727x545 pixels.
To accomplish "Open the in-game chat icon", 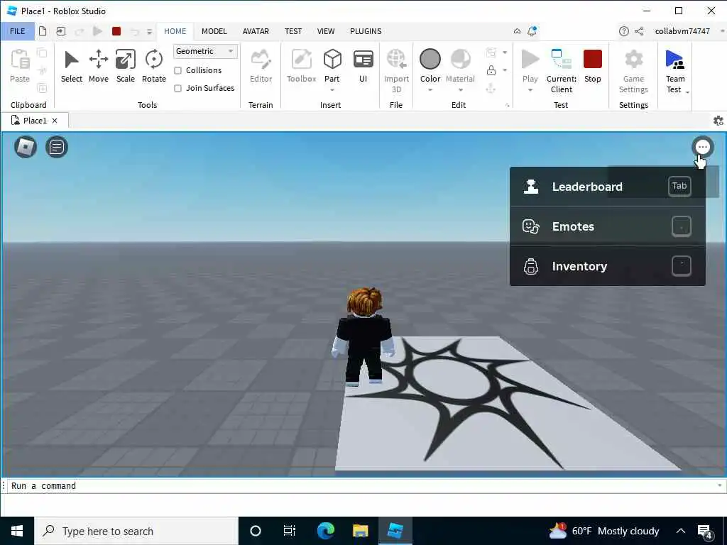I will coord(57,148).
